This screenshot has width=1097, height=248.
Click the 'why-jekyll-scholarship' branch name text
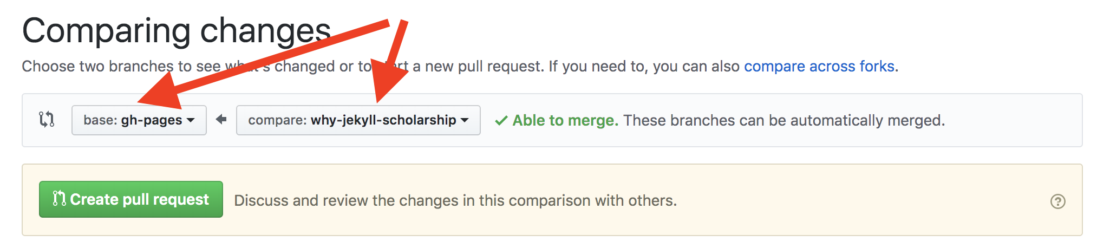tap(383, 120)
